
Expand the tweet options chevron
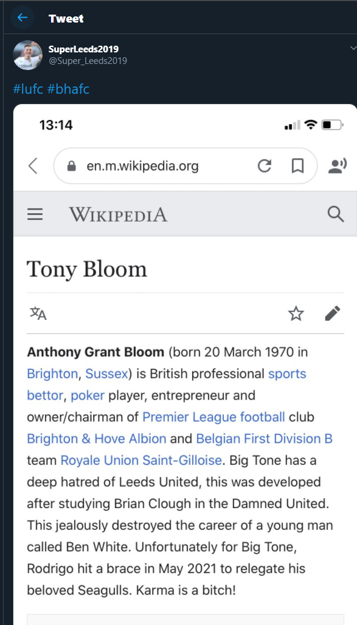pyautogui.click(x=353, y=48)
